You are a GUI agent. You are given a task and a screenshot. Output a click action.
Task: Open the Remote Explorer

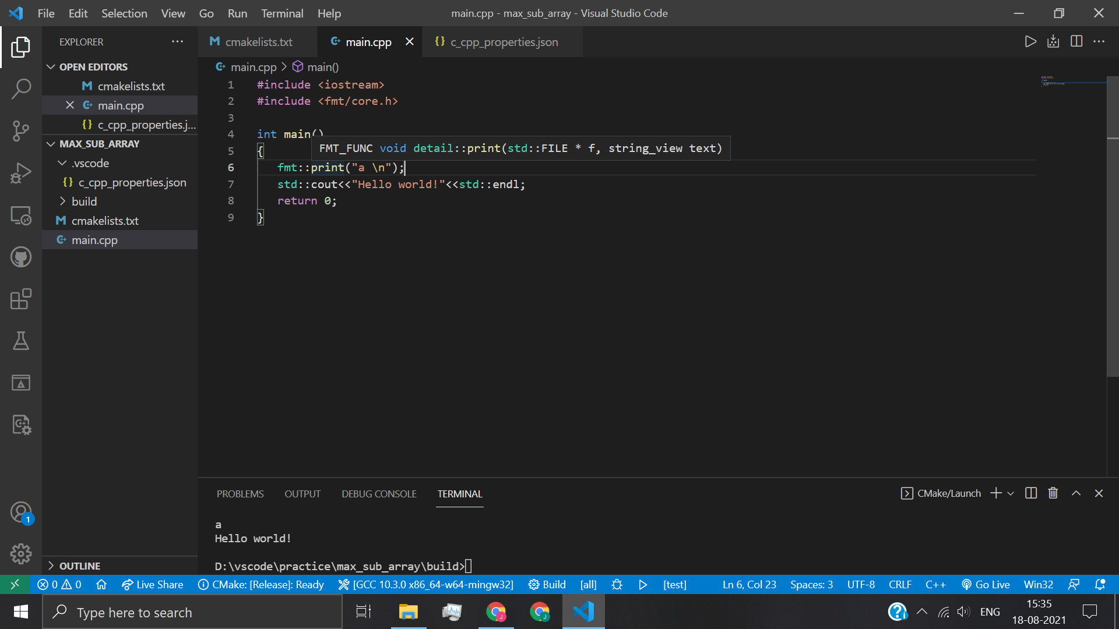[x=21, y=215]
